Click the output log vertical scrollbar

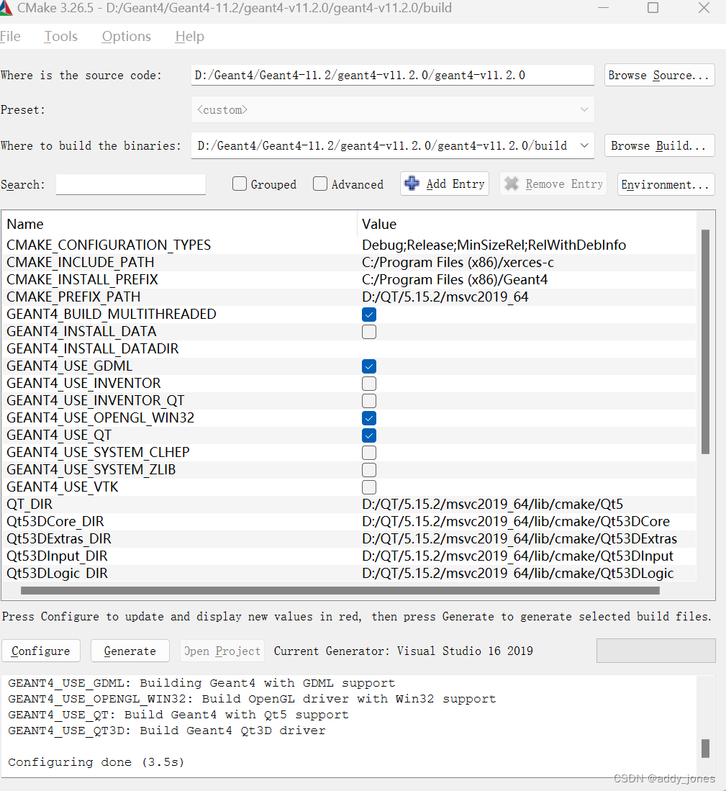(705, 748)
